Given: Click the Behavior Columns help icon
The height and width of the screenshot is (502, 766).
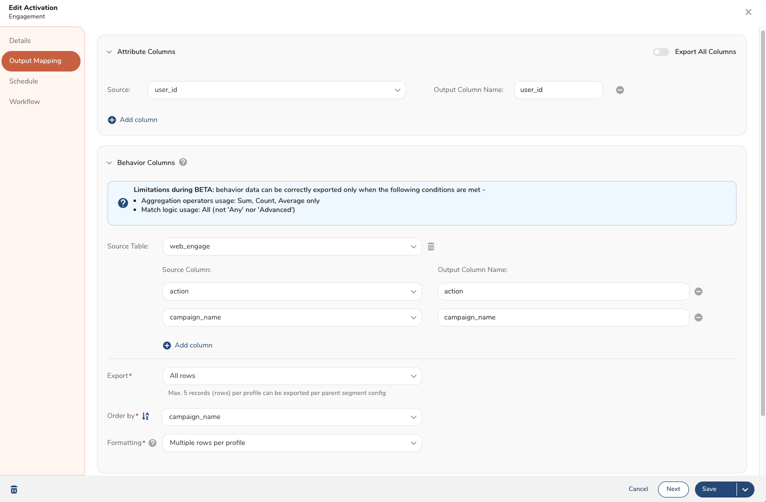Looking at the screenshot, I should click(x=183, y=162).
